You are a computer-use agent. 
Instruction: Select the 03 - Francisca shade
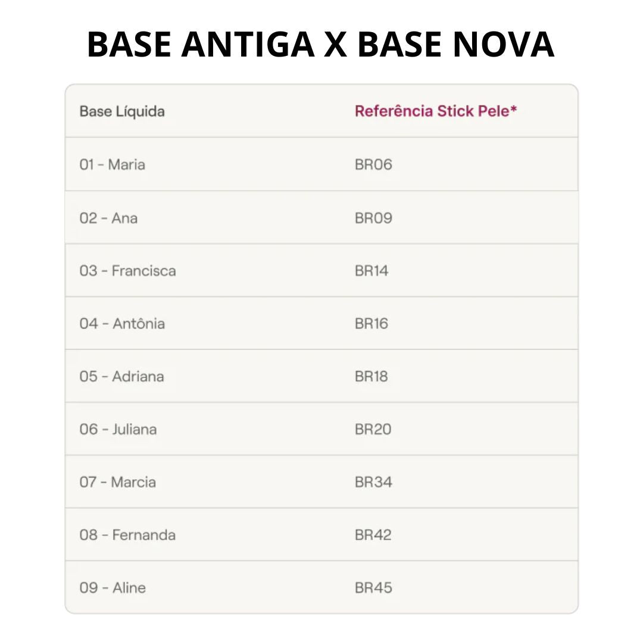tap(127, 271)
